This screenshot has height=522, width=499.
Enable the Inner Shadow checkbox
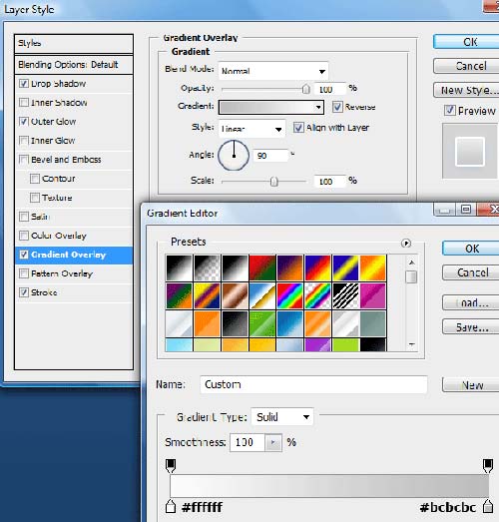24,102
